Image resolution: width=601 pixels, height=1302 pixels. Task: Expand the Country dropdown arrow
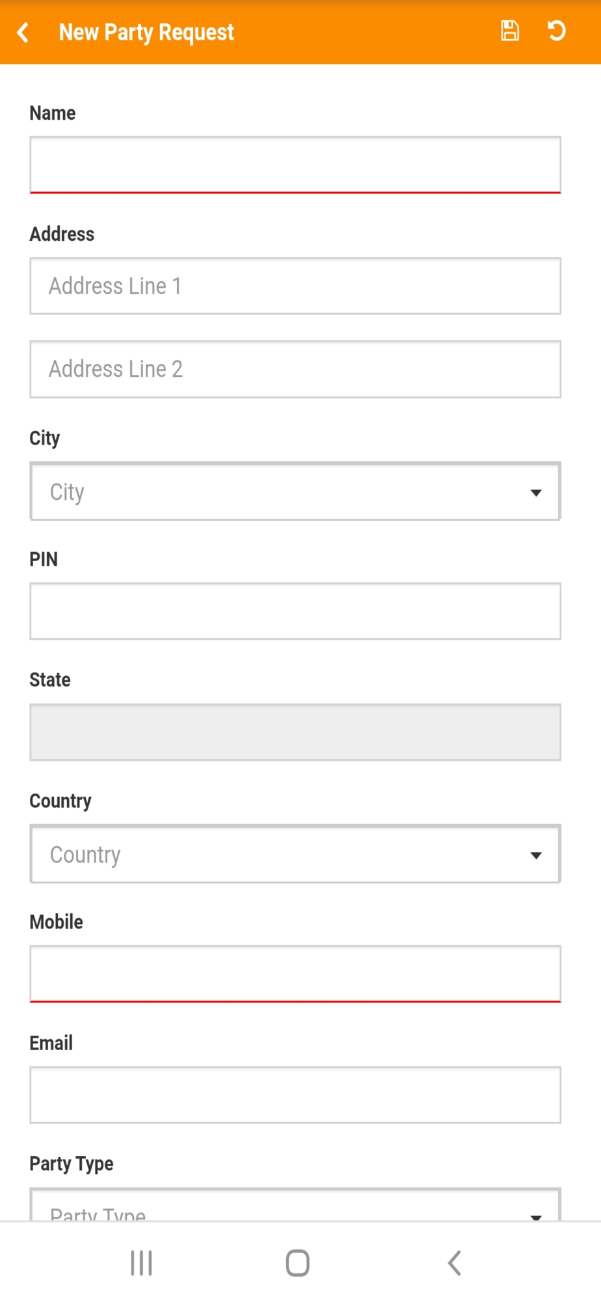536,855
